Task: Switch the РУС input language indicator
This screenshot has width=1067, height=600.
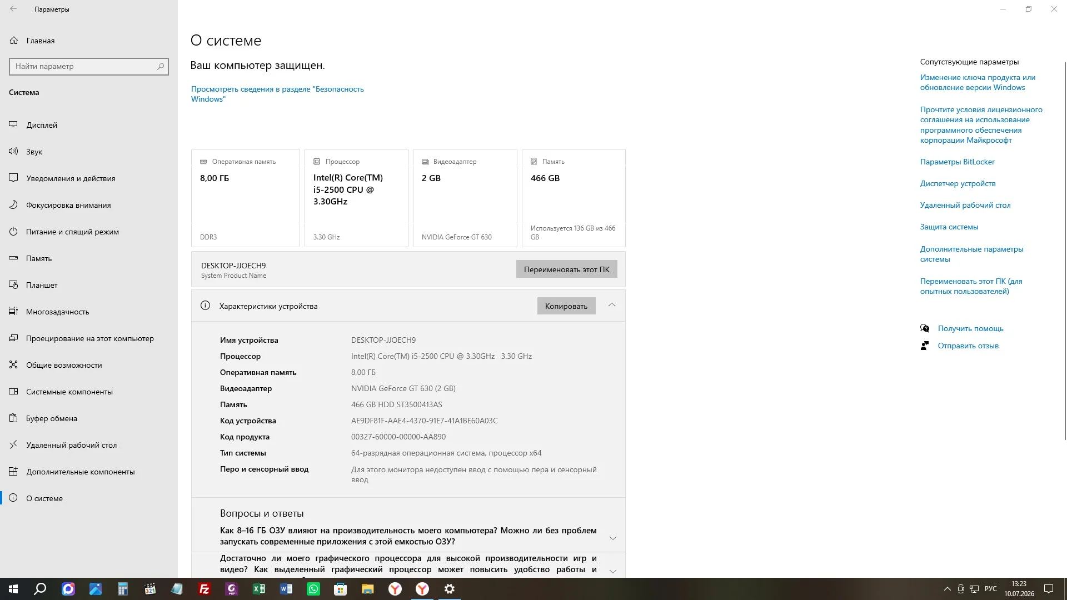Action: [x=990, y=589]
